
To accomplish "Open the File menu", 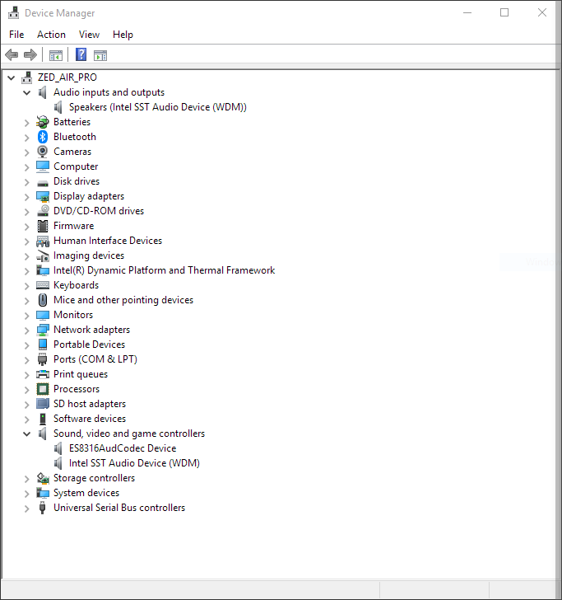I will click(x=16, y=35).
